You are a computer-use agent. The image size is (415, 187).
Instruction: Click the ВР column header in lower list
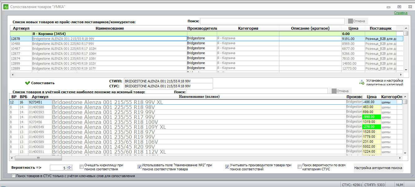[x=14, y=97]
